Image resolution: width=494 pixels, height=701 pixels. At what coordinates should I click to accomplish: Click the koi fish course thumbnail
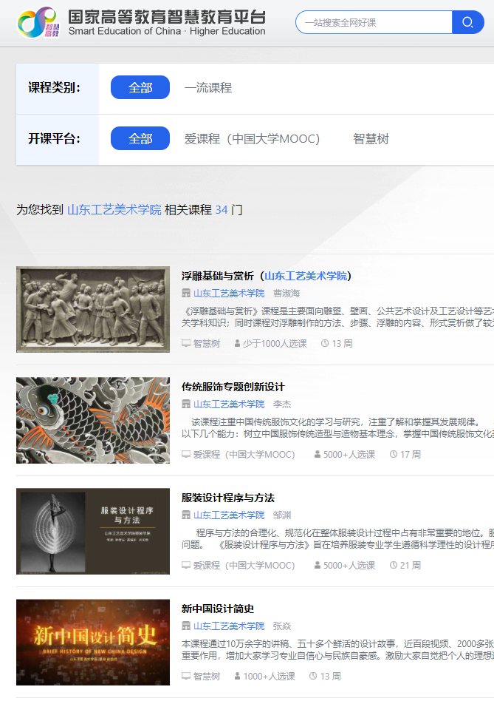click(93, 421)
